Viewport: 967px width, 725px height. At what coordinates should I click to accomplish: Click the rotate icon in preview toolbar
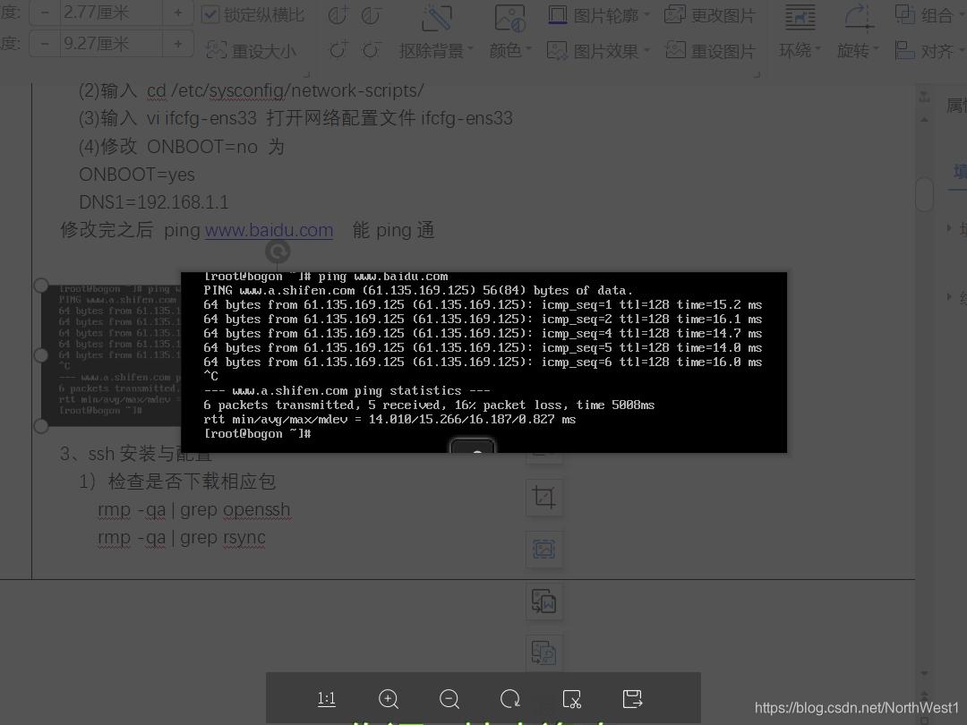pos(510,699)
